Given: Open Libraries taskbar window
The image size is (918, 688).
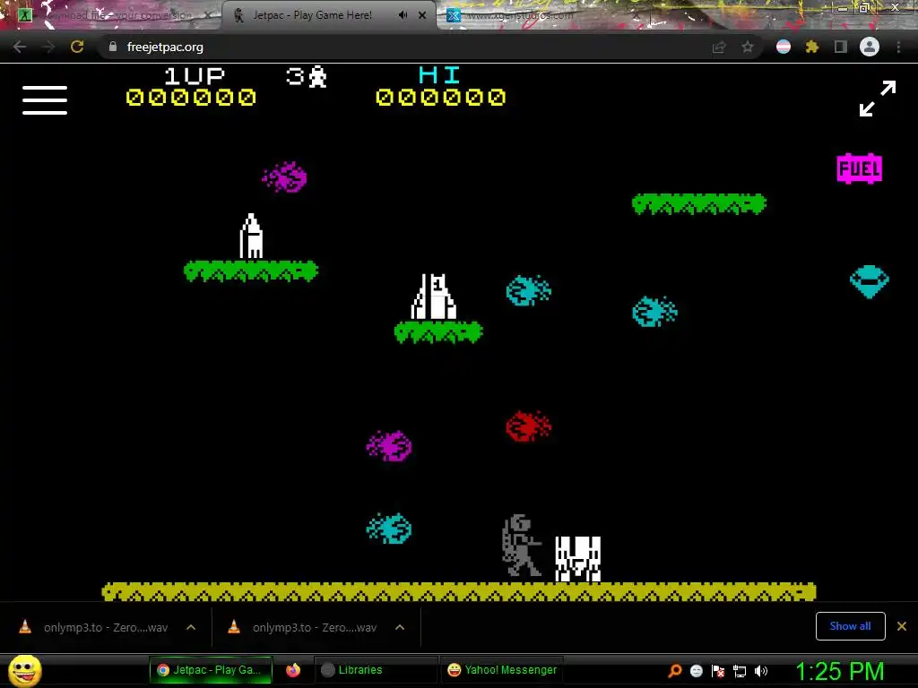Looking at the screenshot, I should click(376, 670).
